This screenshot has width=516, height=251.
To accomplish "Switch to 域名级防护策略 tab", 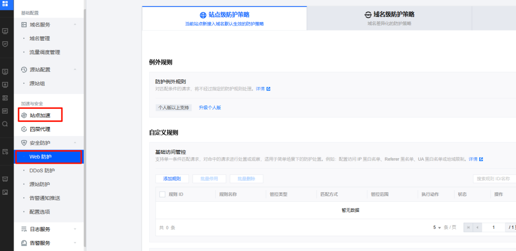I will click(390, 19).
